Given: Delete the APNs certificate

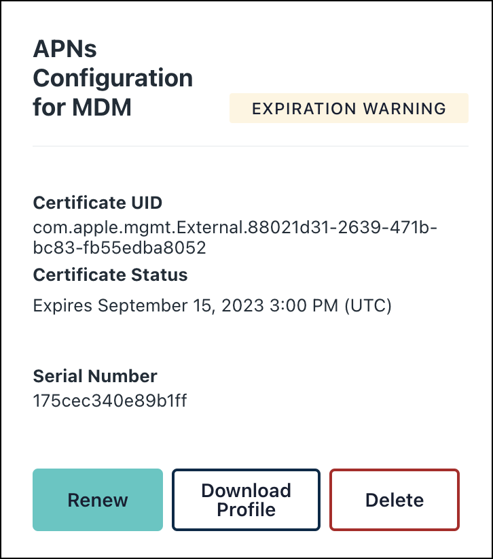Looking at the screenshot, I should point(395,500).
